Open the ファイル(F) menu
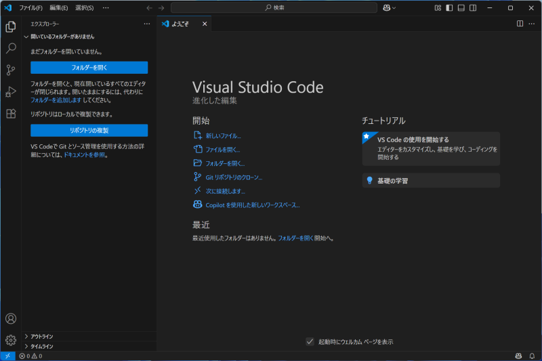542x361 pixels. pos(30,7)
